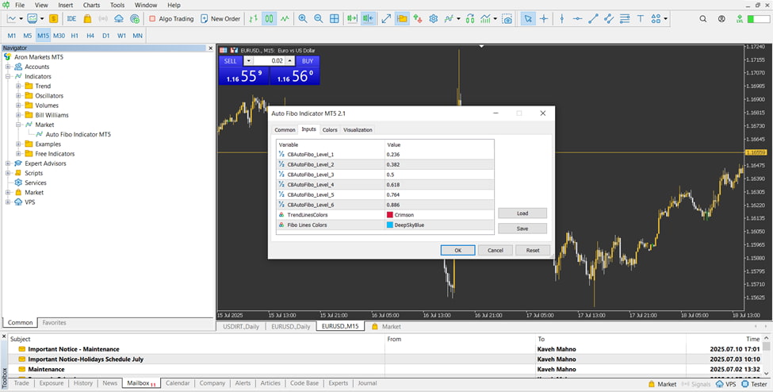Image resolution: width=773 pixels, height=392 pixels.
Task: Toggle Algo Trading
Action: click(171, 19)
